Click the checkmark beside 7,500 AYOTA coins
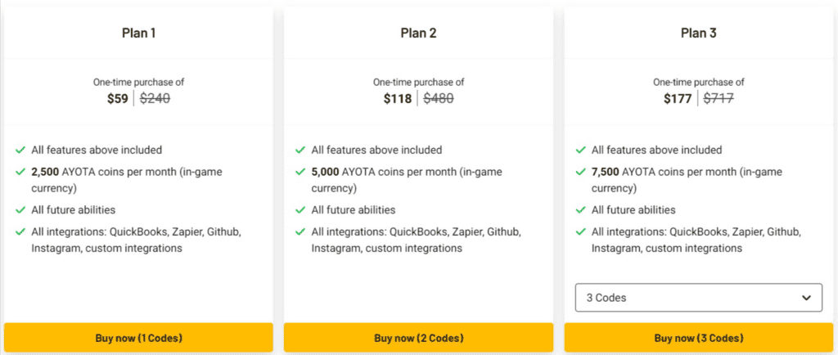Image resolution: width=838 pixels, height=355 pixels. click(580, 172)
